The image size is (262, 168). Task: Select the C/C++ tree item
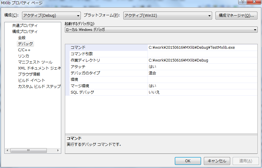coord(24,50)
